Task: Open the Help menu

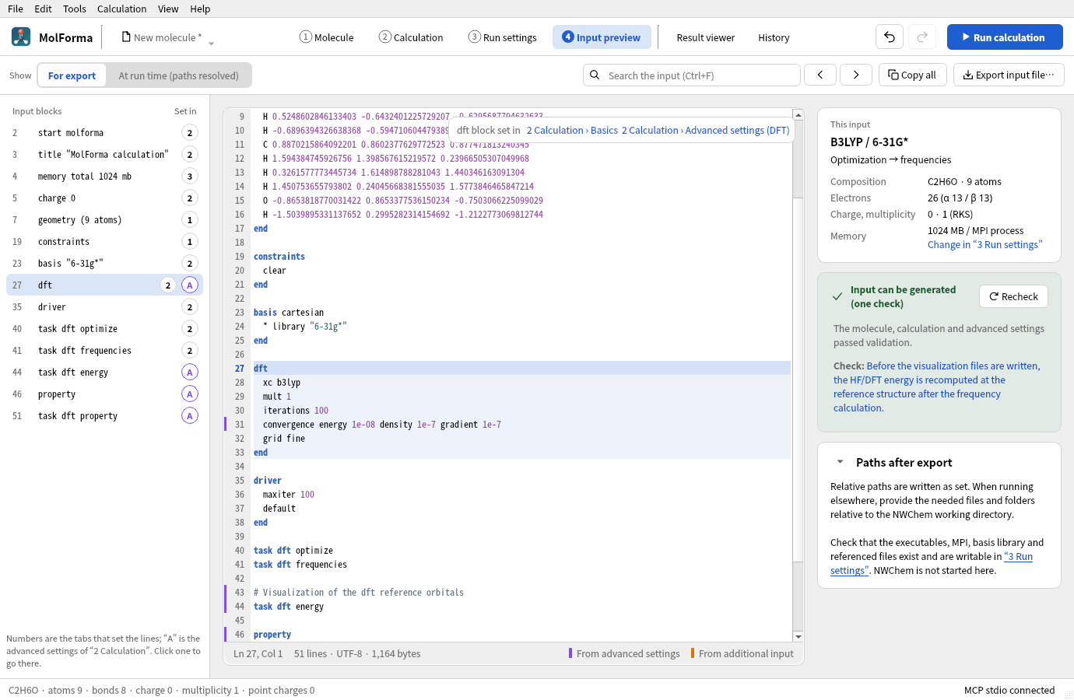Action: (x=200, y=9)
